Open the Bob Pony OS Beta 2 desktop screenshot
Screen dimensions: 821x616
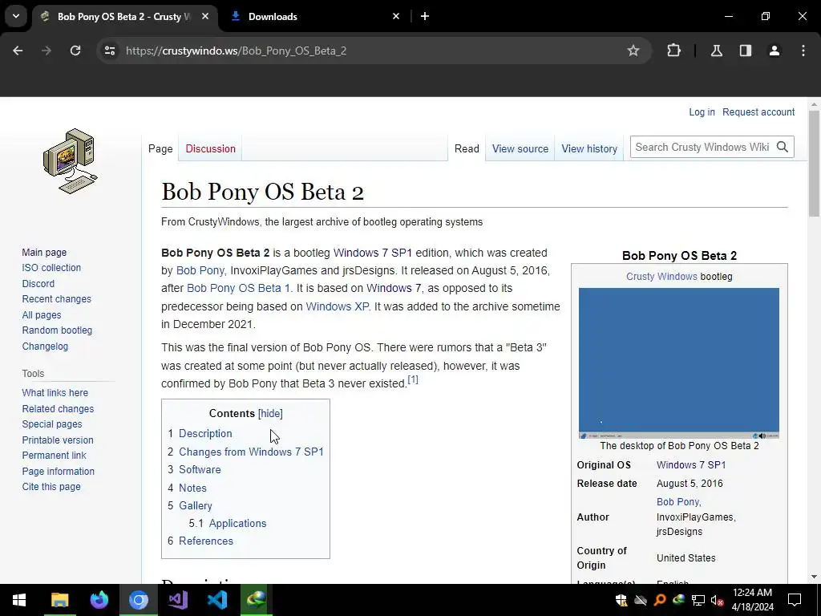[678, 363]
